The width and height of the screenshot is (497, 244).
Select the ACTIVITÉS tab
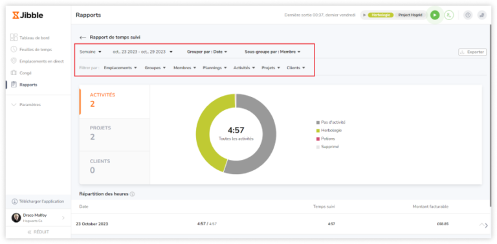115,102
